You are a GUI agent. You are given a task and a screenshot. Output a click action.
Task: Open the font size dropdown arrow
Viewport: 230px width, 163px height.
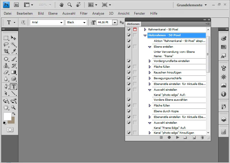tap(115, 23)
